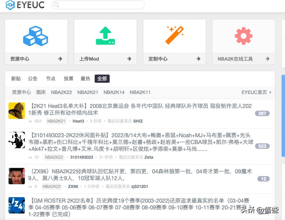
Task: Select the orange magic wand 定制中心 icon
Action: [174, 35]
